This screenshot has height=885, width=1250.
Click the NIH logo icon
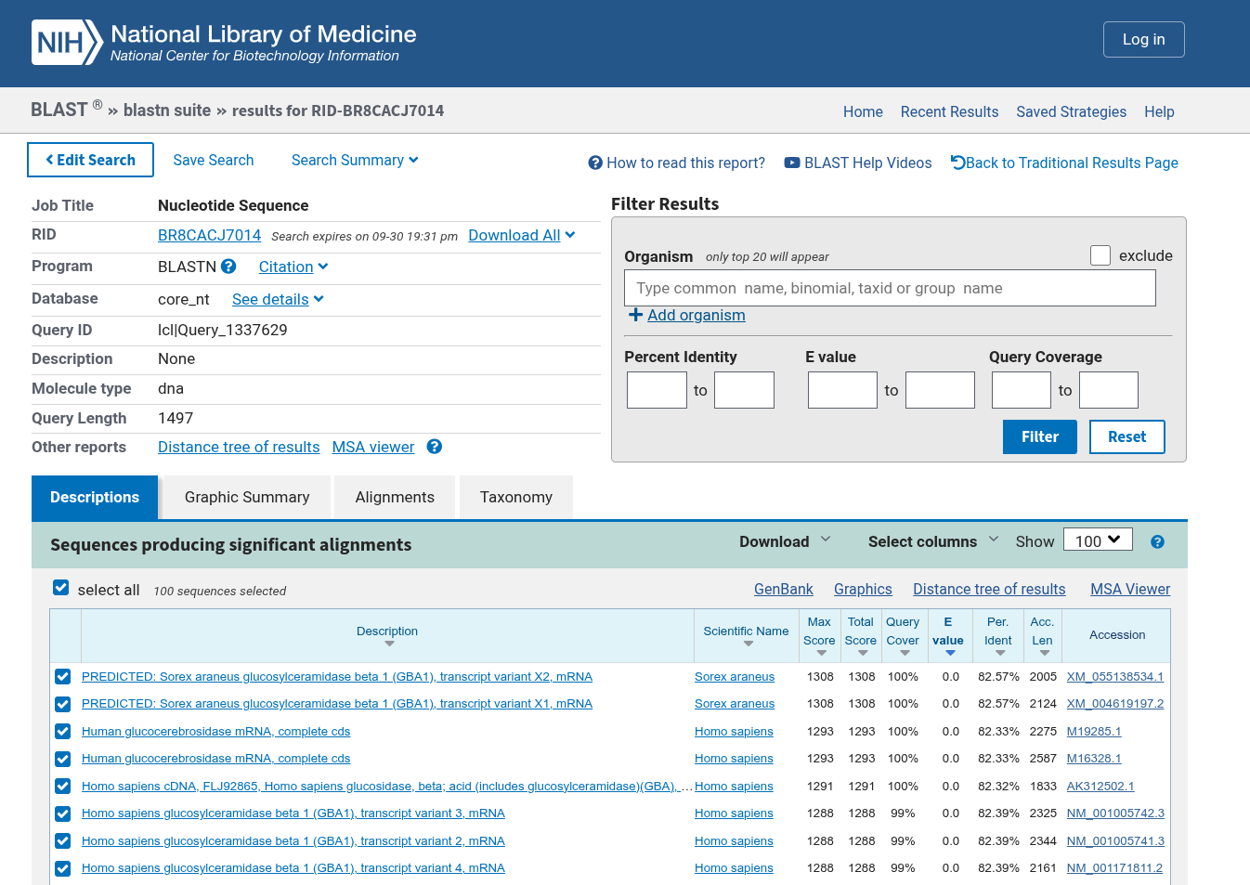pos(67,43)
